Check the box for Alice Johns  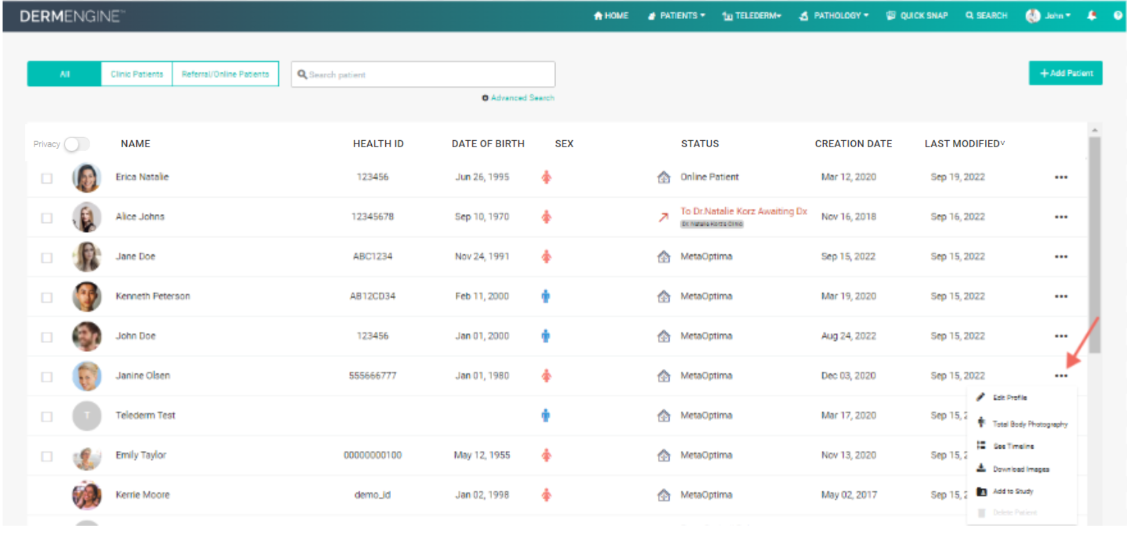point(47,218)
